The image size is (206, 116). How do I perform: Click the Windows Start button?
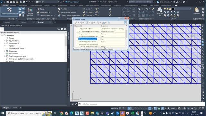pos(3,113)
